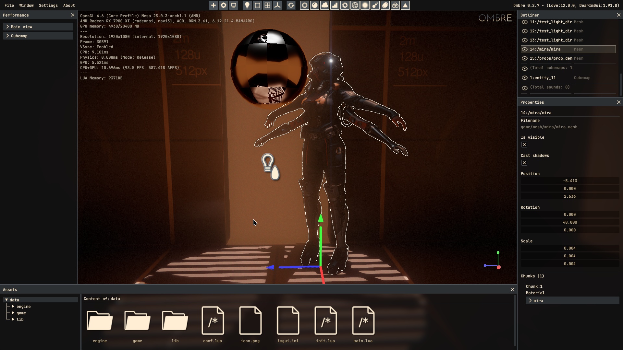
Task: Click the axis gizmo toolbar icon
Action: click(x=277, y=5)
